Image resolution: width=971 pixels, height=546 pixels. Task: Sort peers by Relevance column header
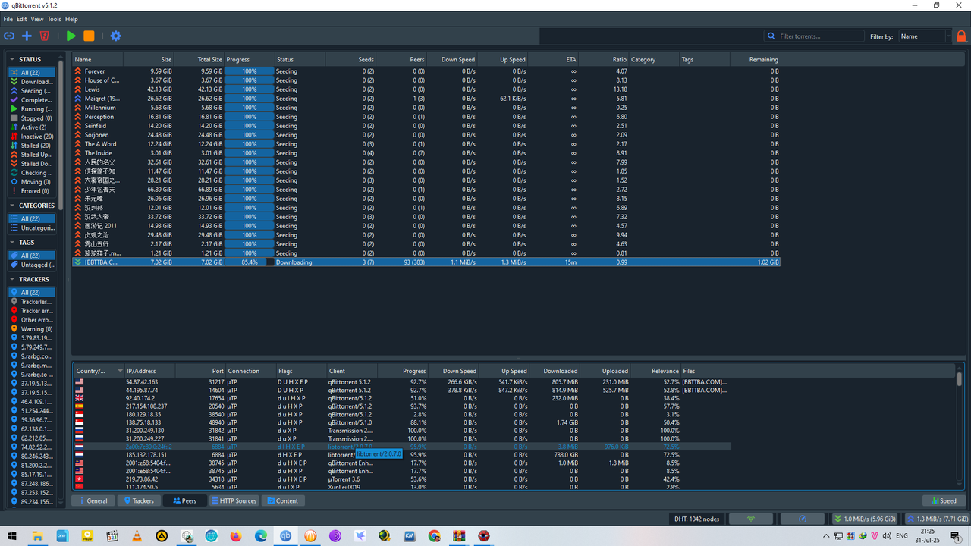(655, 372)
